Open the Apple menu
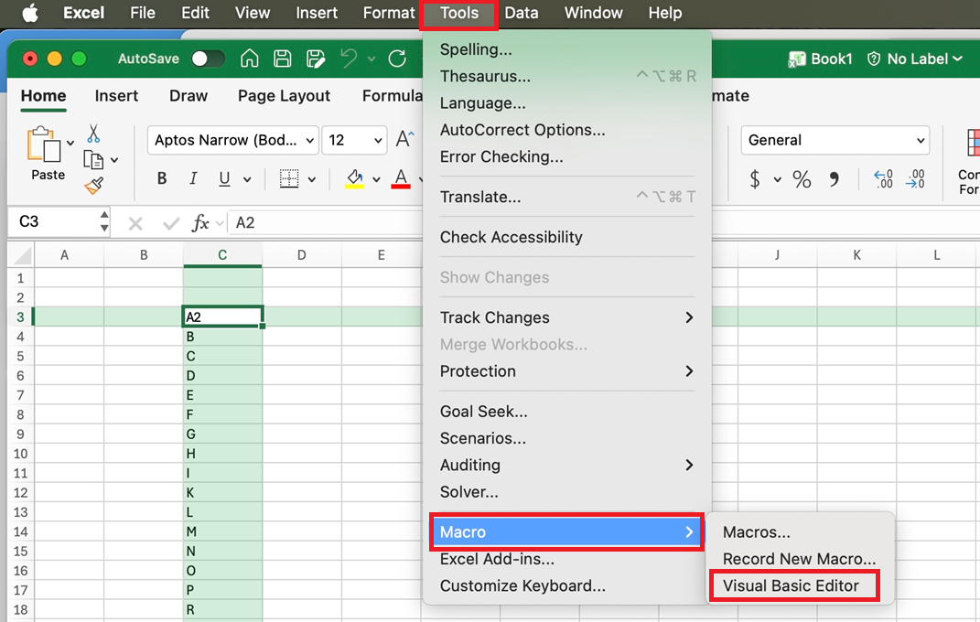980x622 pixels. pos(29,13)
